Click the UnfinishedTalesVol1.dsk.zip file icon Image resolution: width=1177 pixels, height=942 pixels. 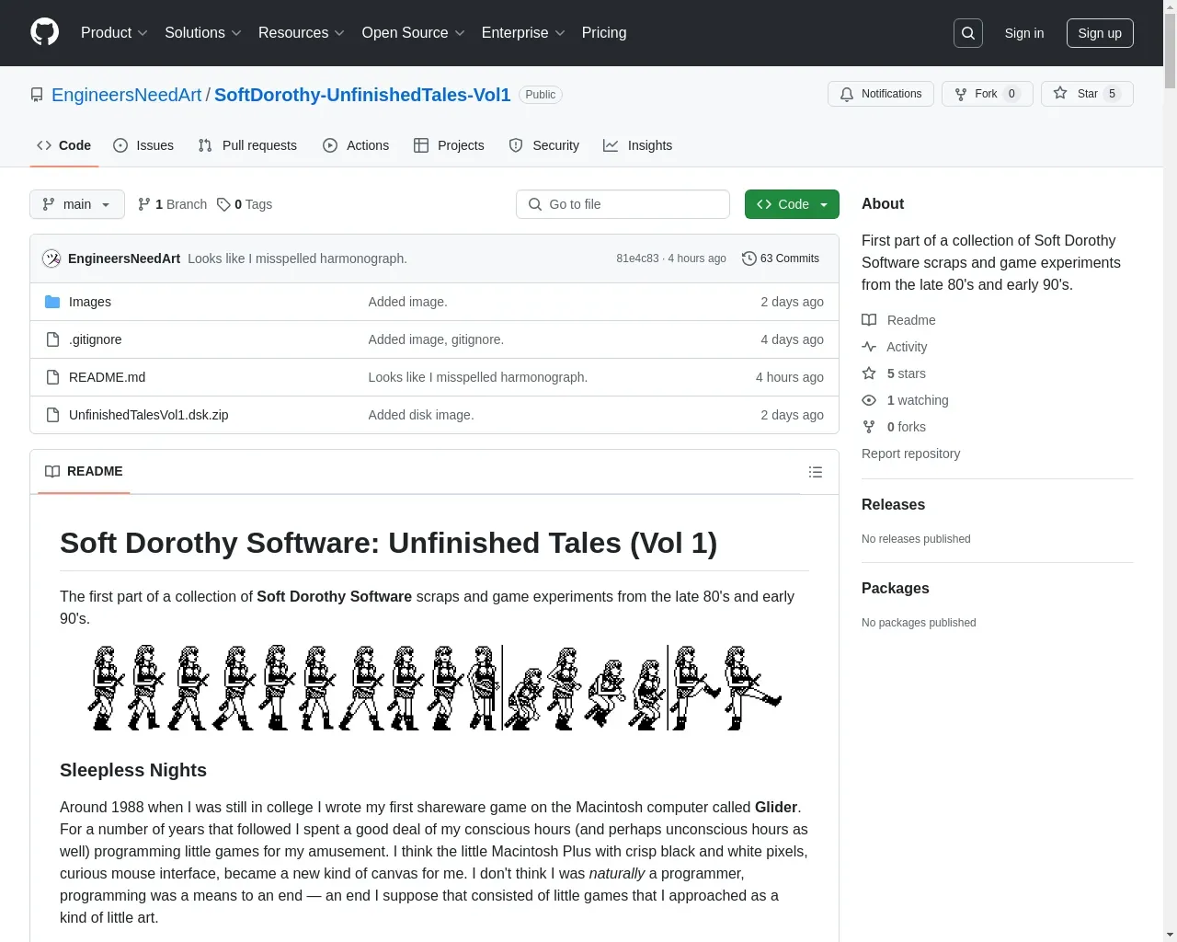point(52,415)
